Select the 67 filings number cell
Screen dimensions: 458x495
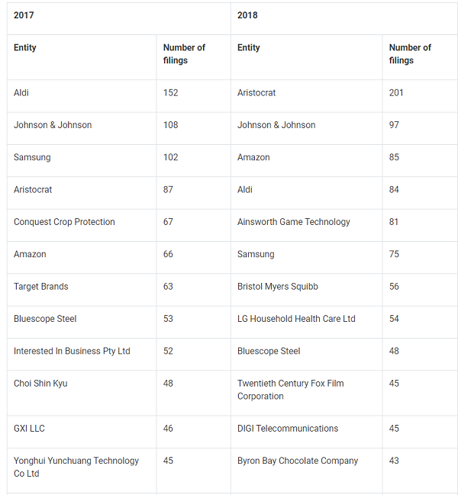point(169,222)
